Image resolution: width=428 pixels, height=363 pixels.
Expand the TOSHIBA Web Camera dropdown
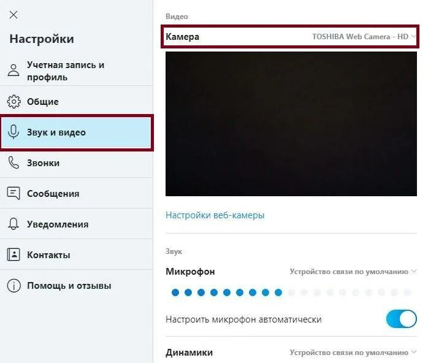364,37
